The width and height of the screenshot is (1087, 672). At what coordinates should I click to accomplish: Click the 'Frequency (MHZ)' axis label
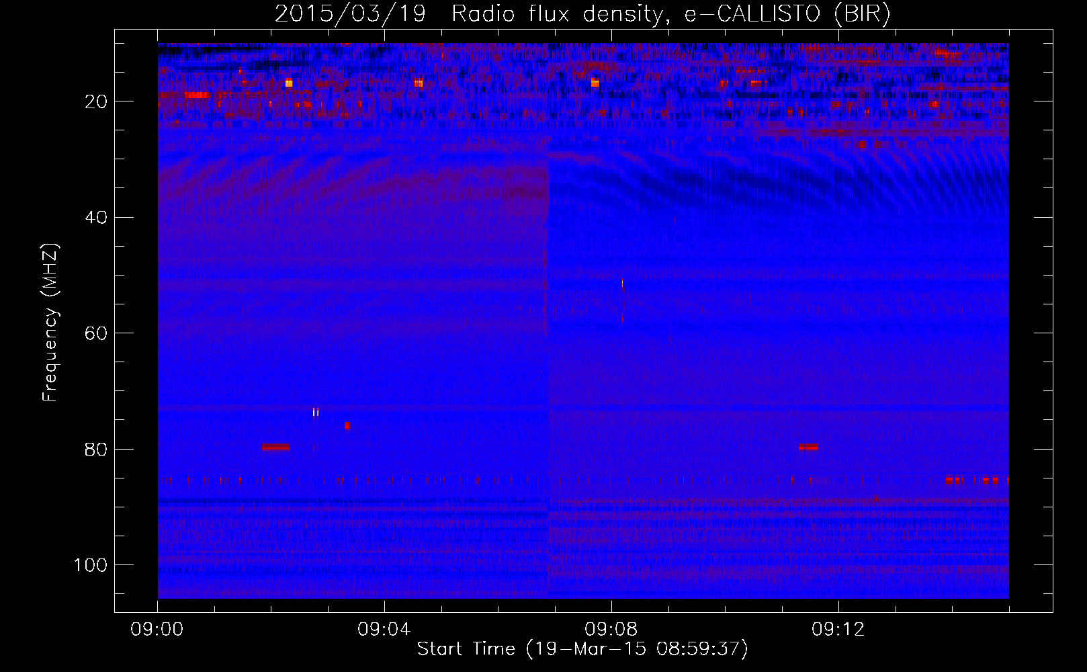point(50,323)
